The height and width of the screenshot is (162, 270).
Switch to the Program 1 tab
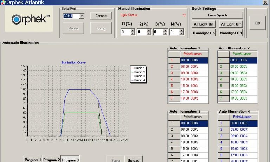pyautogui.click(x=33, y=160)
